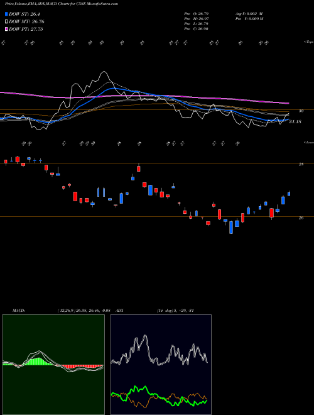This screenshot has width=314, height=415.
Task: Click the '<Tops' marker label
Action: [308, 42]
